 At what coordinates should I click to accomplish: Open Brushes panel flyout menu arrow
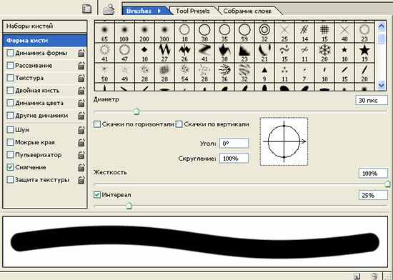(x=159, y=11)
